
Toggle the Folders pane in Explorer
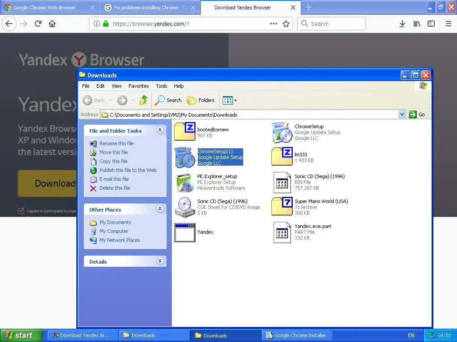(201, 100)
